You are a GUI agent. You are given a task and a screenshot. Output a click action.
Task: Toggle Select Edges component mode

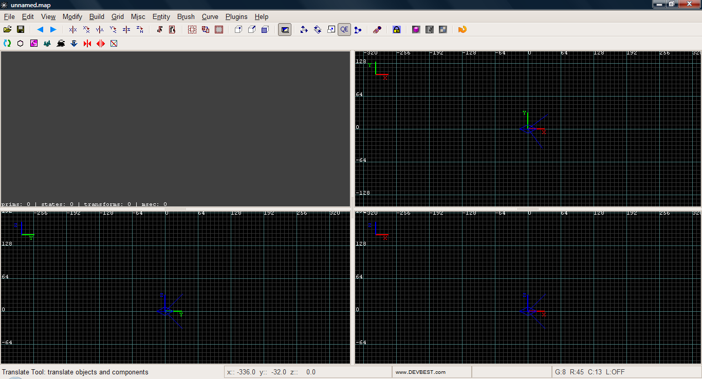252,30
